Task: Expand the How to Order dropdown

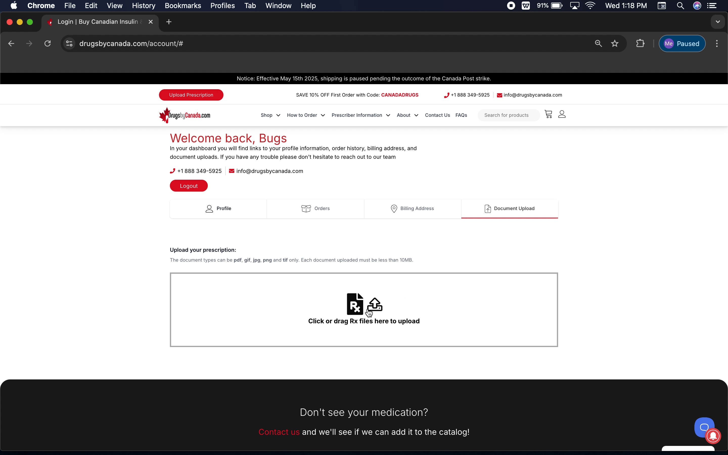Action: point(306,115)
